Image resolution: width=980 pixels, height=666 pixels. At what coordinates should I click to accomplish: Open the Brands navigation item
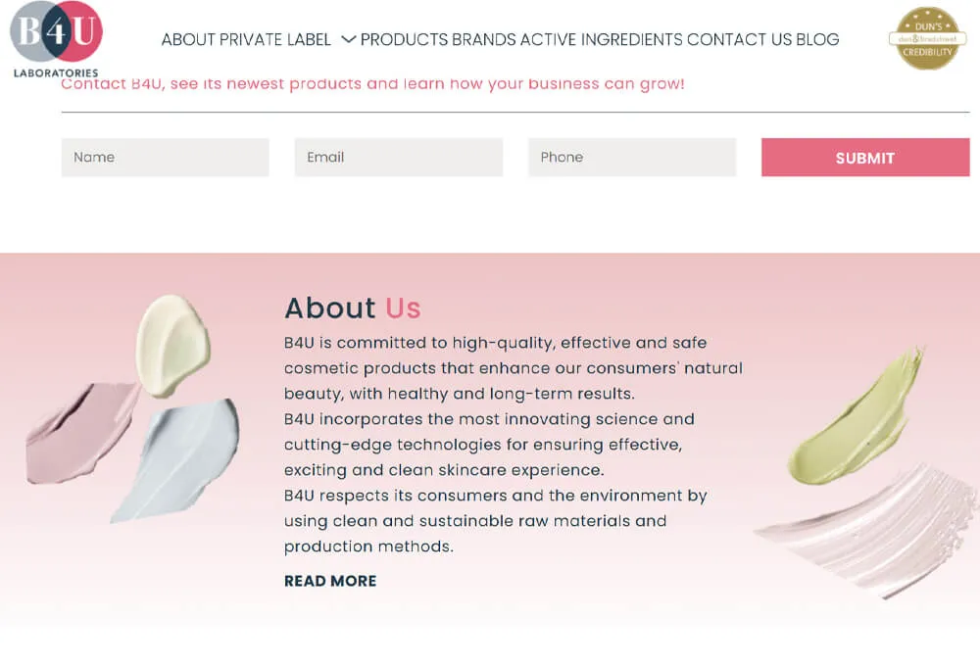[x=482, y=39]
